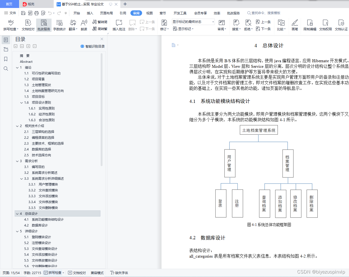Open the quick access toolbar customize arrow
Image resolution: width=349 pixels, height=277 pixels.
[x=66, y=13]
